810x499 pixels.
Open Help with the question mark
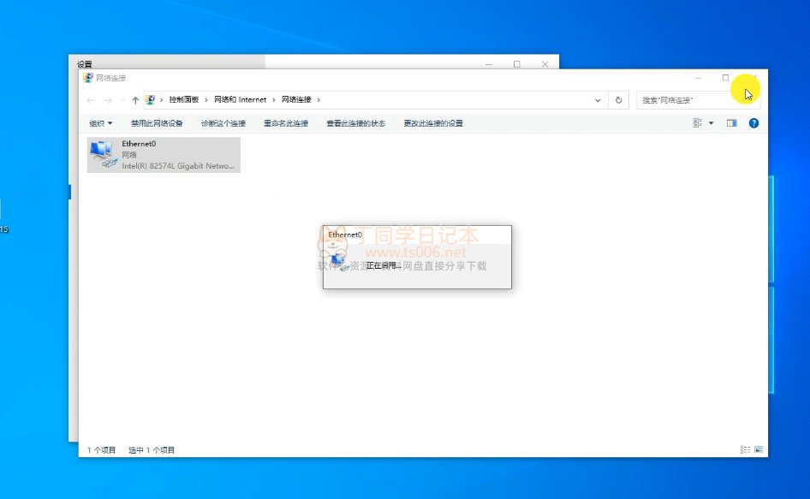pyautogui.click(x=753, y=123)
